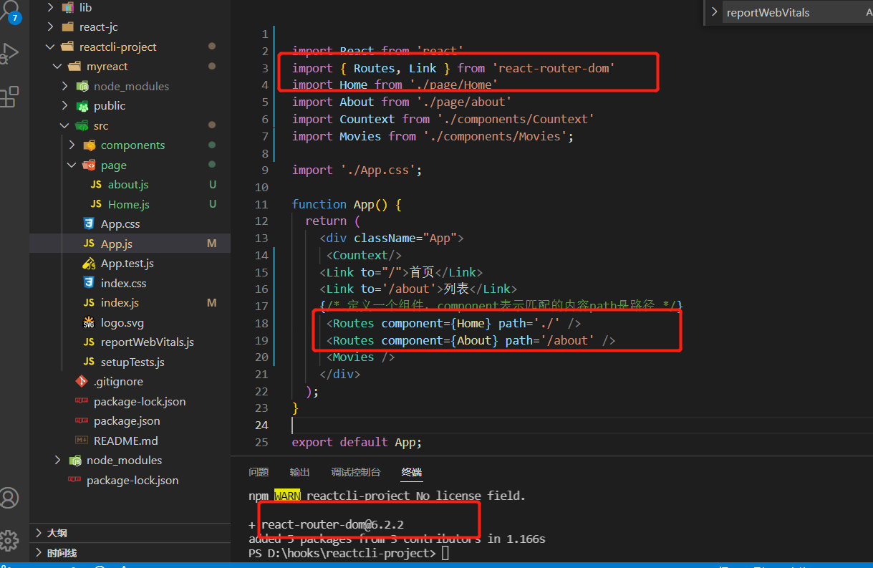The image size is (873, 568).
Task: Click npm icon of package-lock.json under myreact
Action: (x=82, y=401)
